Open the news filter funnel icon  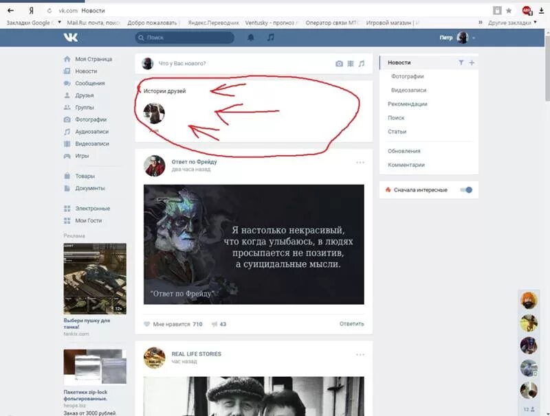tap(461, 62)
